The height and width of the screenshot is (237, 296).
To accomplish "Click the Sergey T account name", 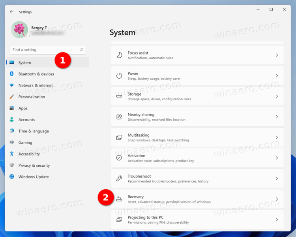I will pos(39,28).
